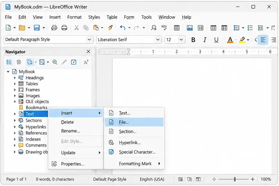Screen dimensions: 279x186
Task: Click Default Page Style in the status bar
Action: [110, 179]
